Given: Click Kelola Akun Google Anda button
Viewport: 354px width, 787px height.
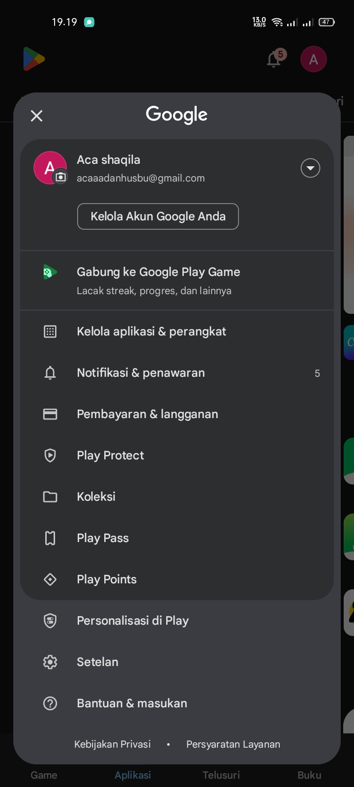Looking at the screenshot, I should [x=158, y=216].
